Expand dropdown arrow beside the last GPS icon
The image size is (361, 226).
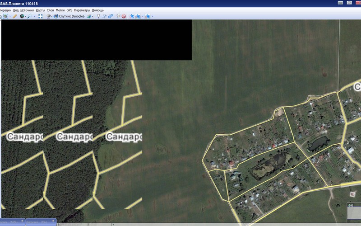pyautogui.click(x=152, y=16)
